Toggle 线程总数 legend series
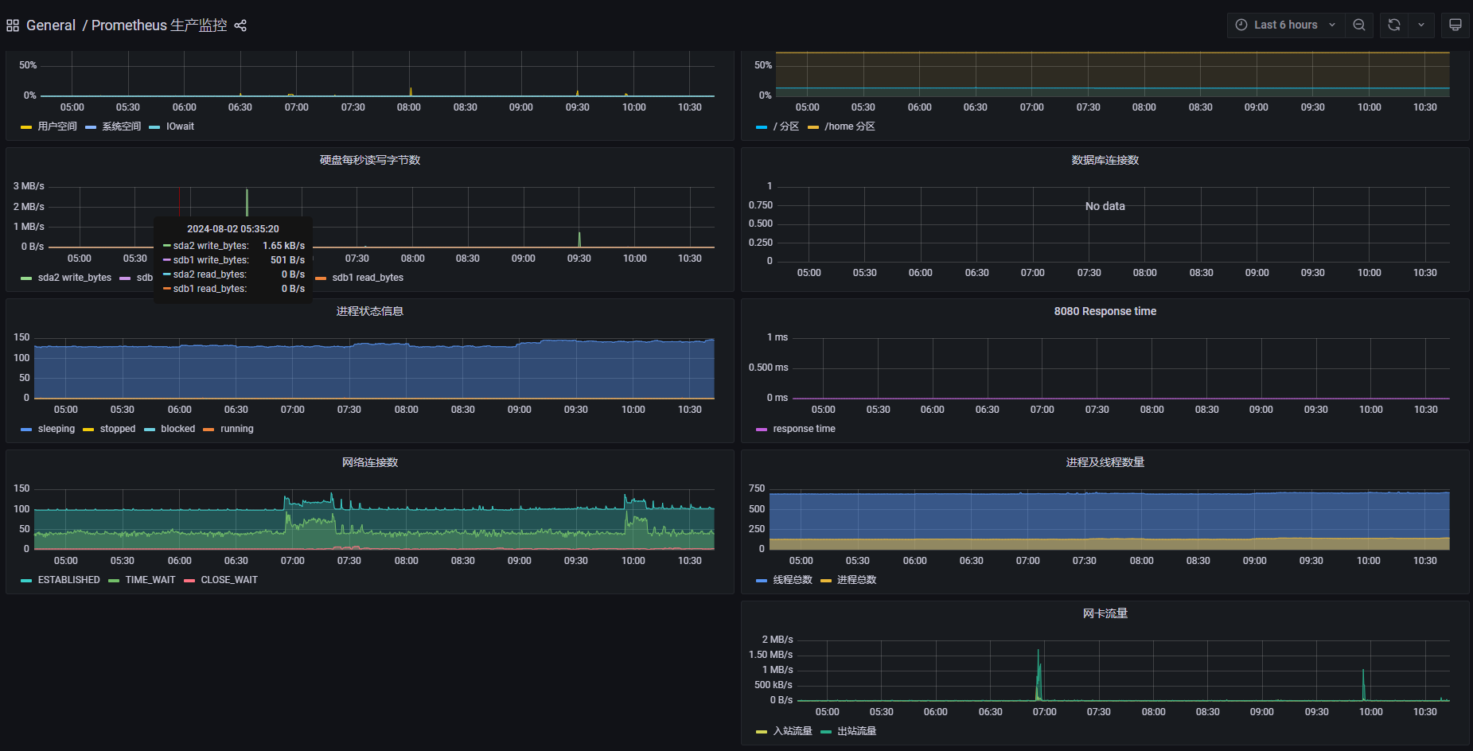The height and width of the screenshot is (751, 1473). tap(793, 580)
